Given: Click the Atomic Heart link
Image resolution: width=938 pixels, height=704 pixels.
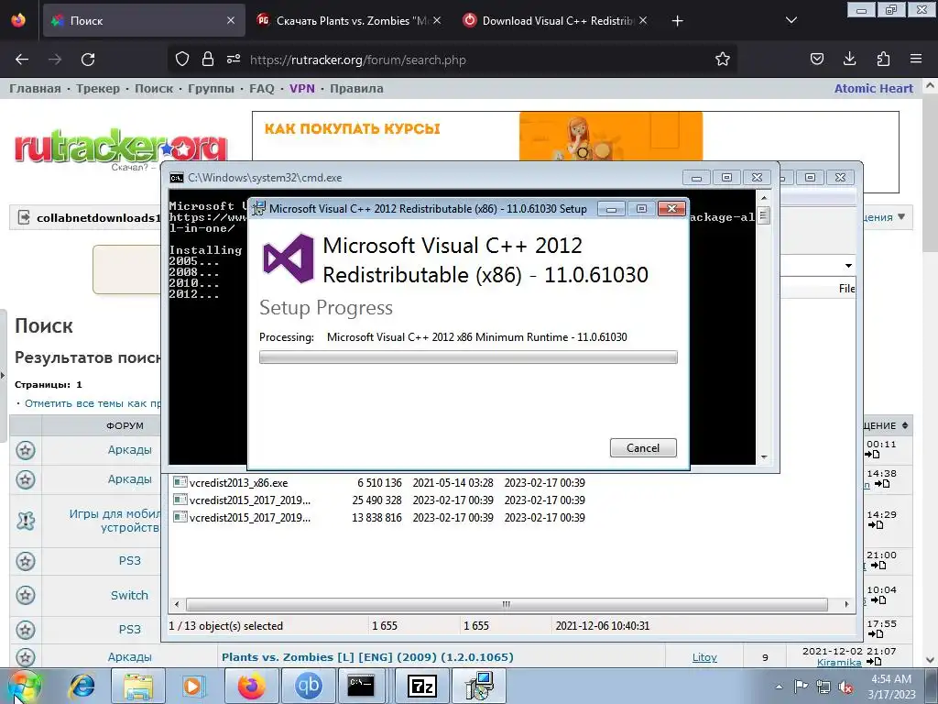Looking at the screenshot, I should click(x=873, y=89).
